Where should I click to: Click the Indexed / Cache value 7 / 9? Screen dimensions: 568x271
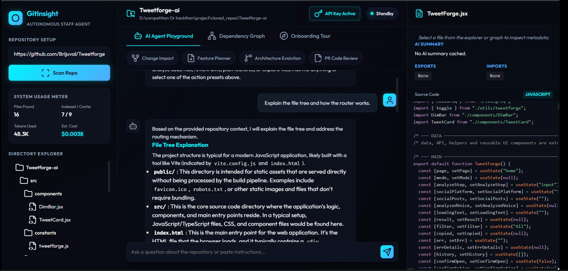point(67,114)
